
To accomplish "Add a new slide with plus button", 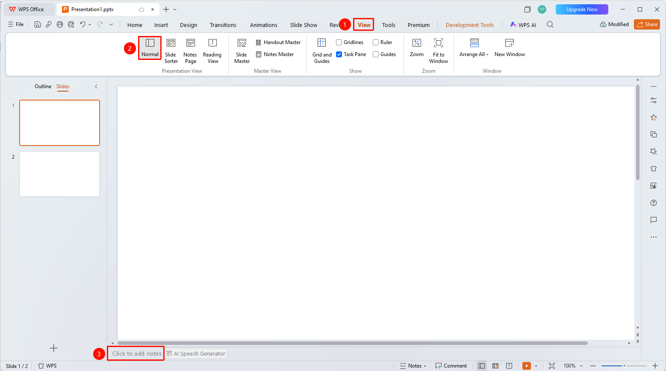I will coord(53,348).
